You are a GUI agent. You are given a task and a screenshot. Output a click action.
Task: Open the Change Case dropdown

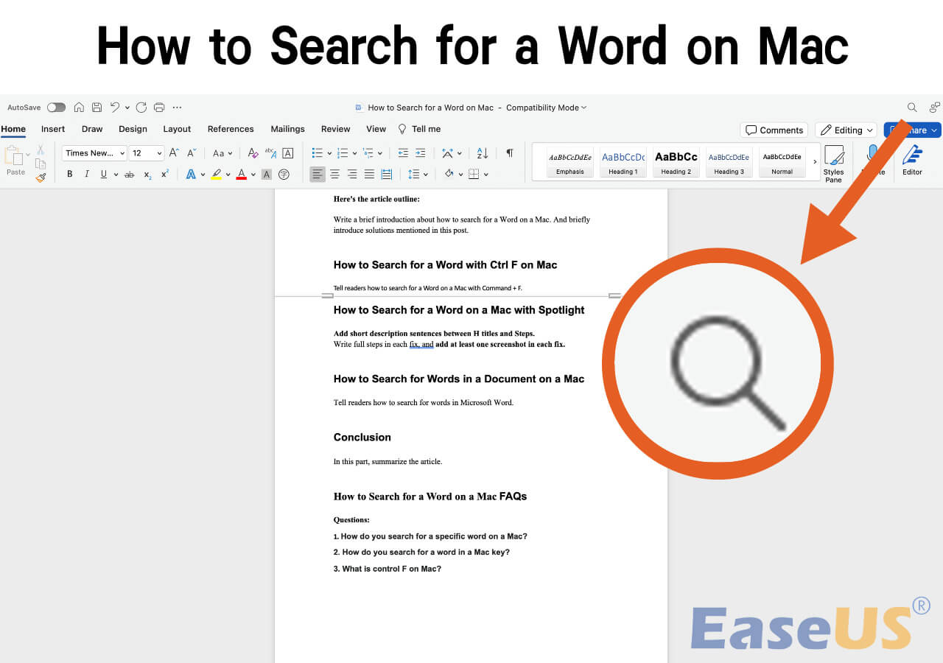coord(222,153)
